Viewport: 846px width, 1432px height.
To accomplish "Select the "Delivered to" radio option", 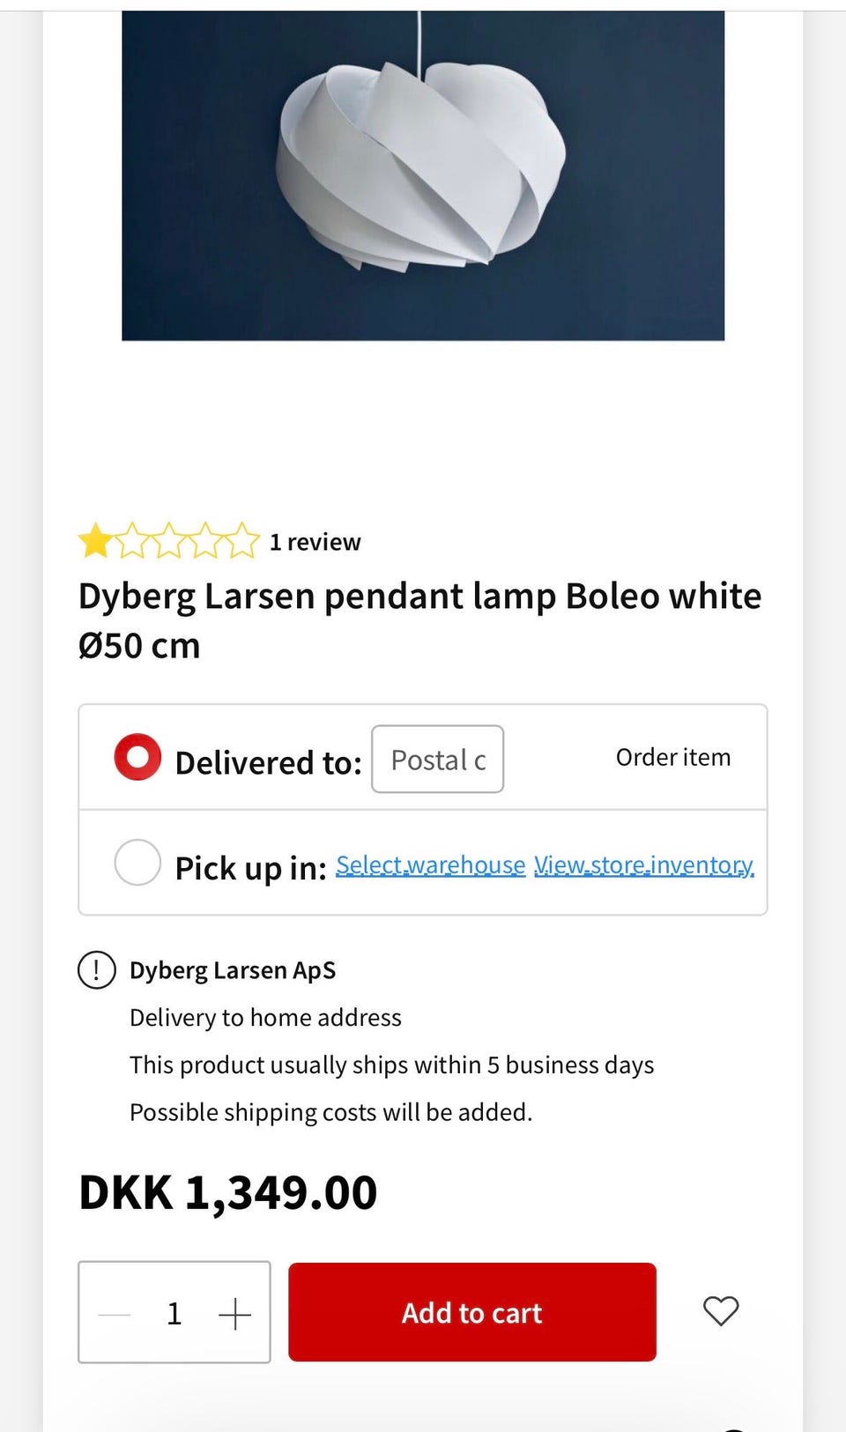I will (x=137, y=757).
